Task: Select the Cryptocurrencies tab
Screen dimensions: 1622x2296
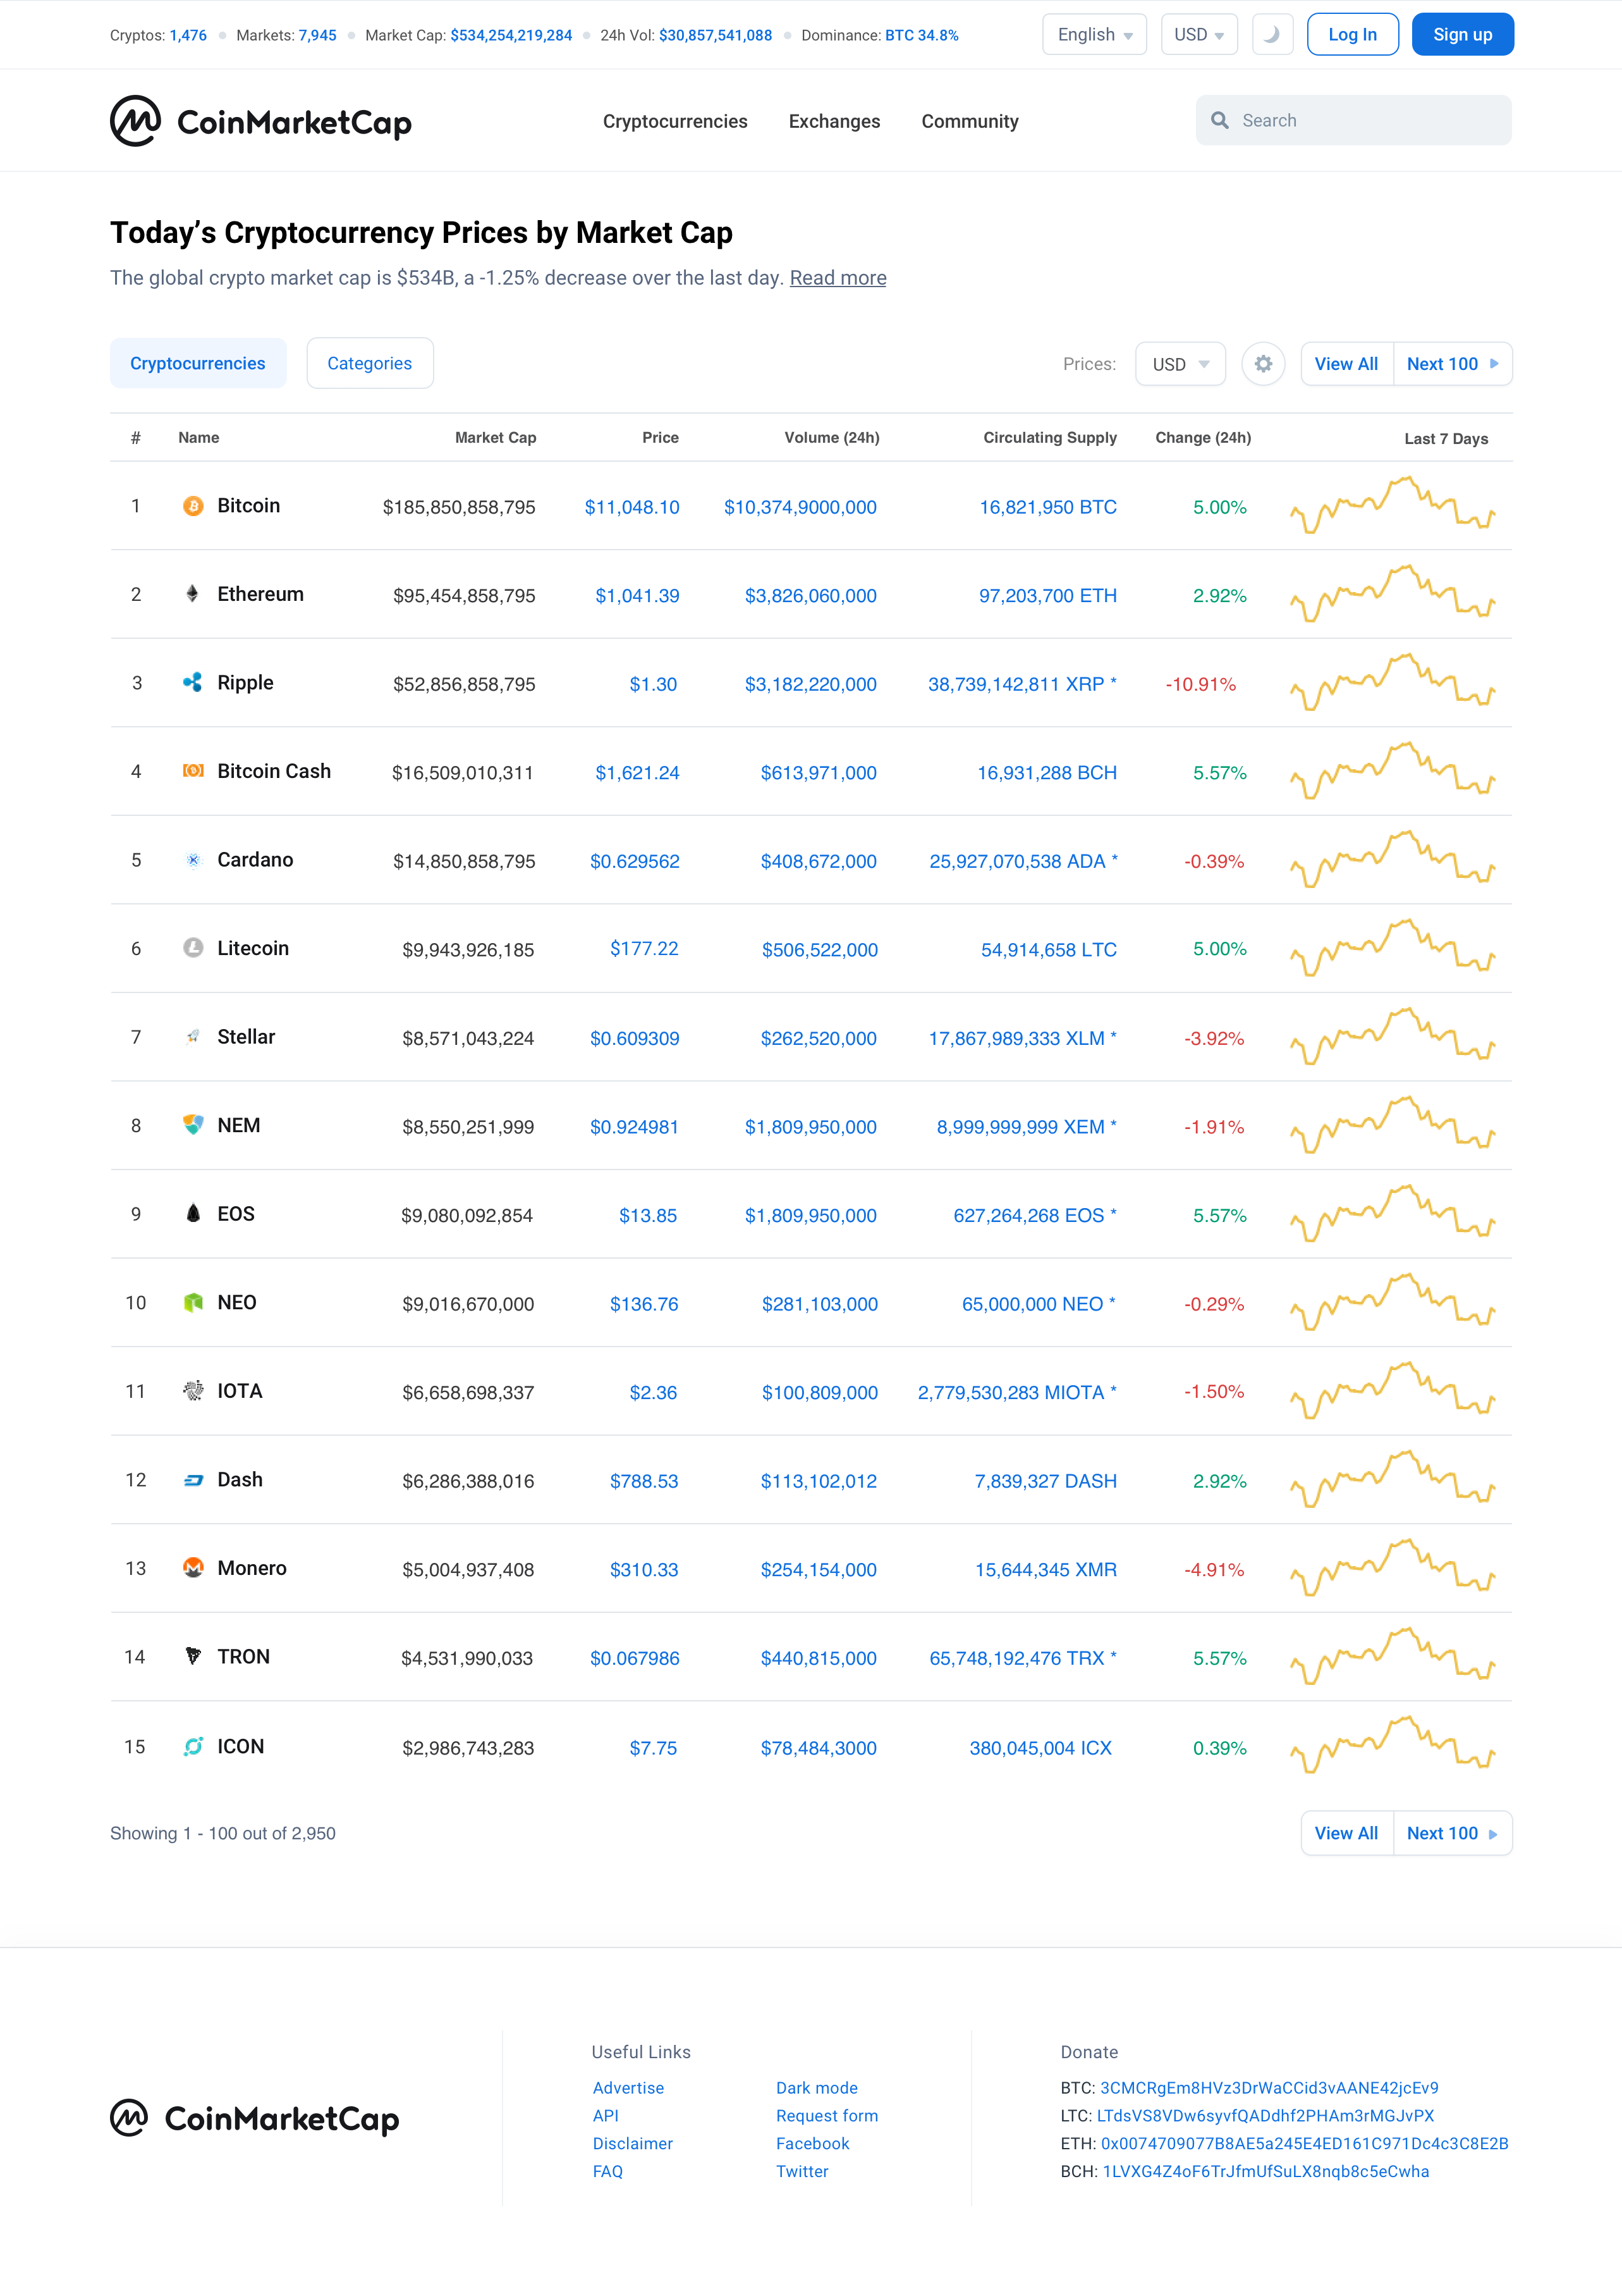Action: coord(198,363)
